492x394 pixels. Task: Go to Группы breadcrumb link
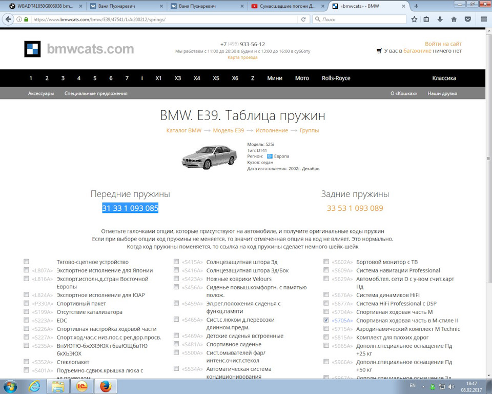(309, 130)
